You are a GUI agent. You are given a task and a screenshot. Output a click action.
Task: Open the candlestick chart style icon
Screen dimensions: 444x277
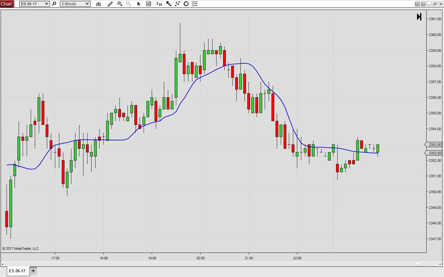click(x=99, y=4)
